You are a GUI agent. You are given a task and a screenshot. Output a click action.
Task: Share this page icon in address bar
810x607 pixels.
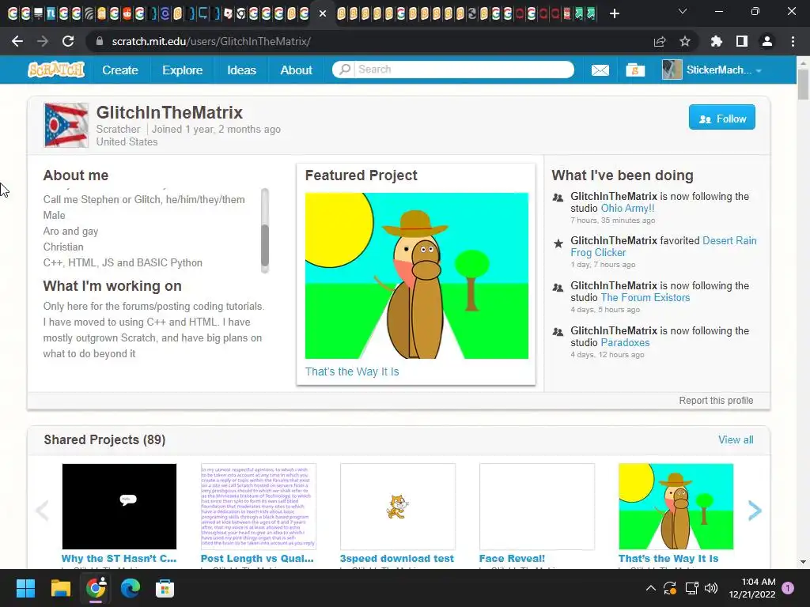tap(659, 41)
